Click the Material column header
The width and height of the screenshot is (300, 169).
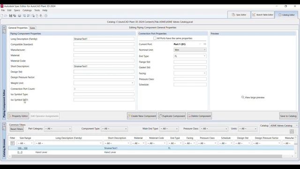138,138
